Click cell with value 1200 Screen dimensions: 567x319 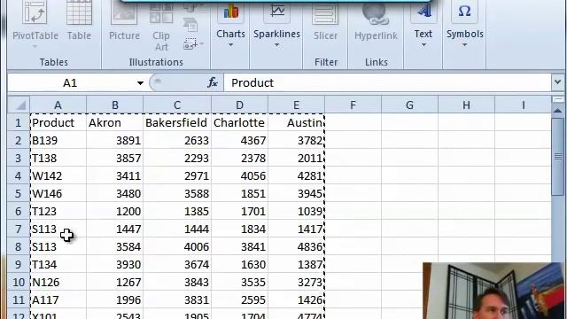pos(114,211)
